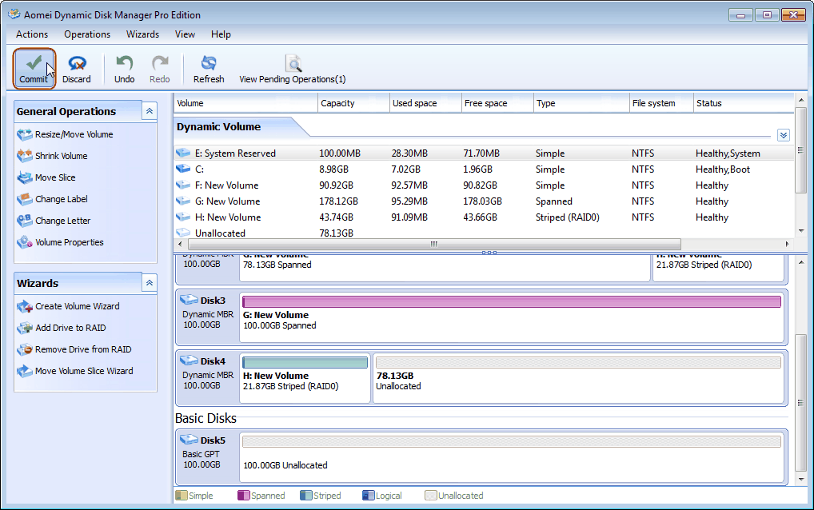This screenshot has width=814, height=510.
Task: Click the volume list horizontal scrollbar
Action: tap(434, 244)
